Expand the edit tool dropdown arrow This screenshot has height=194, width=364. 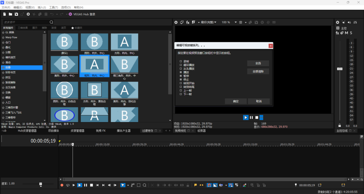[128, 185]
